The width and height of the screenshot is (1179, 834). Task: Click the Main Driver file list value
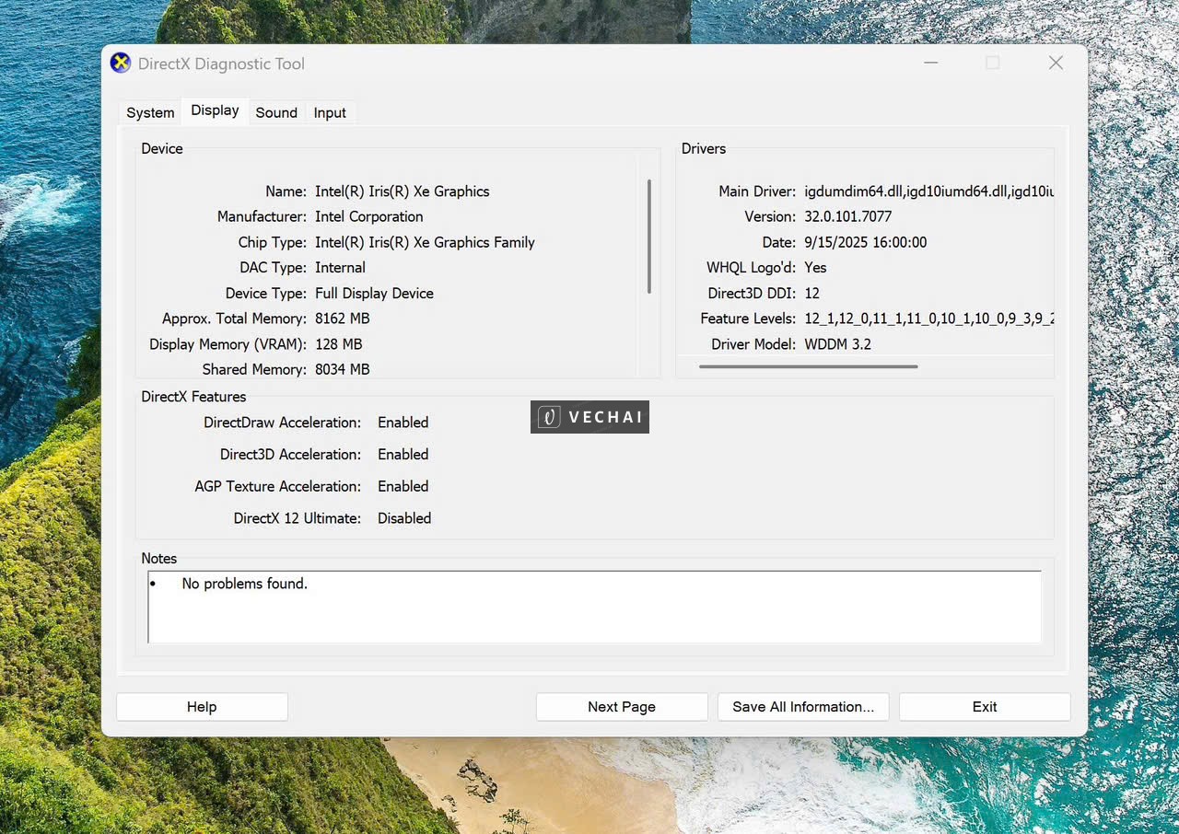tap(928, 191)
